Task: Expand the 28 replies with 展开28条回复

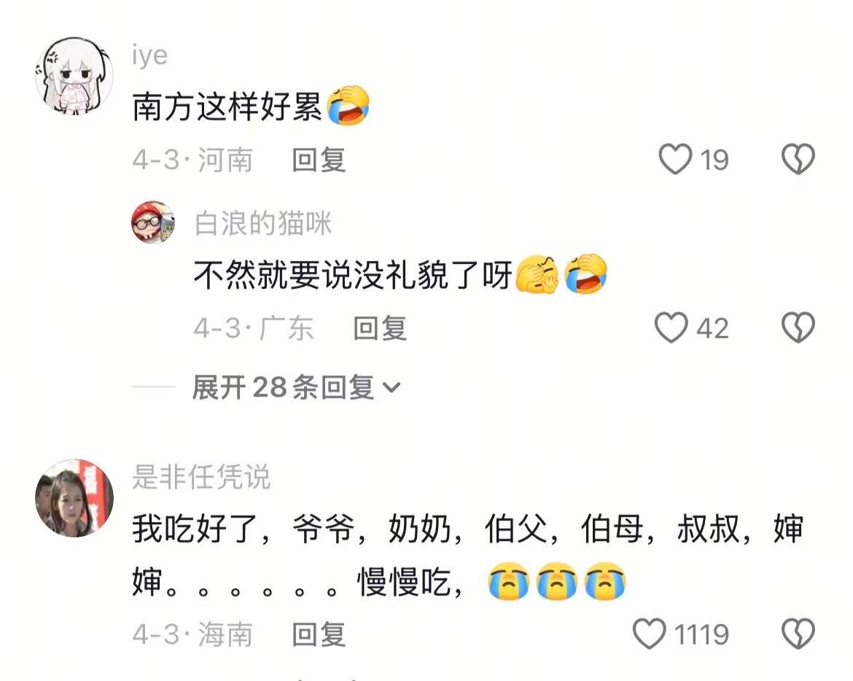Action: [297, 387]
